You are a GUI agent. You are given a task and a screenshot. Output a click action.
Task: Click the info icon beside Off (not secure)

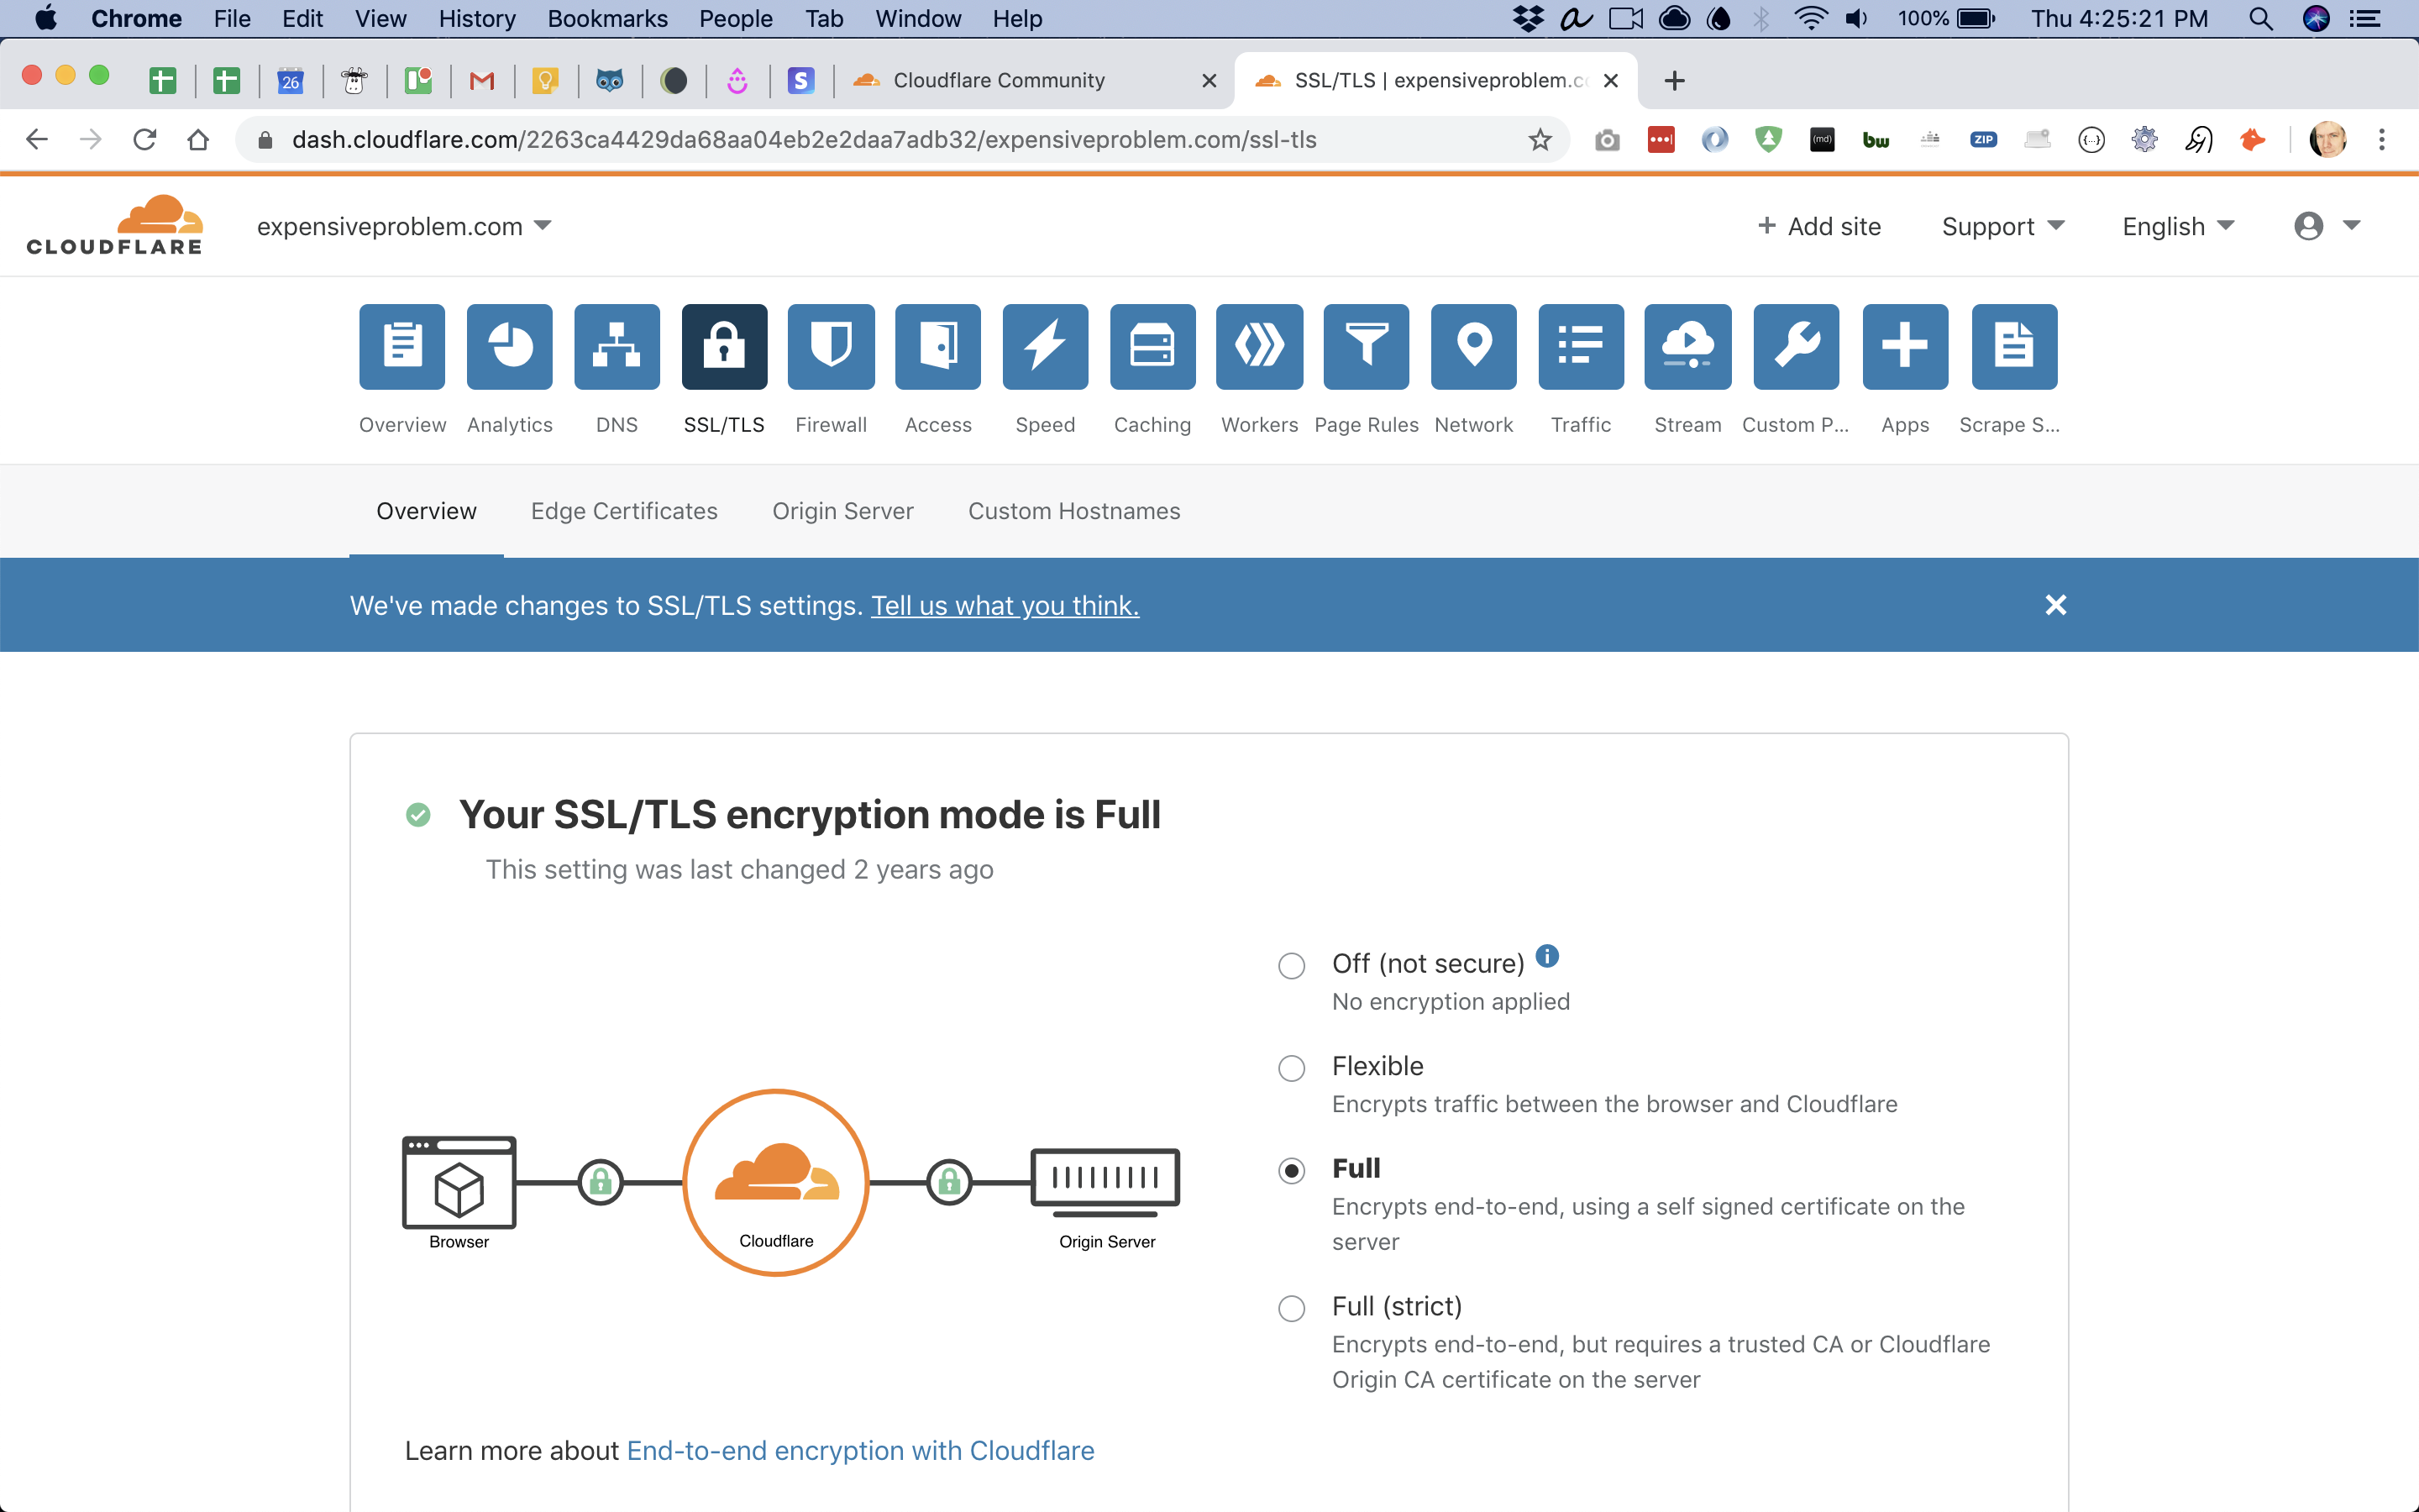tap(1546, 956)
